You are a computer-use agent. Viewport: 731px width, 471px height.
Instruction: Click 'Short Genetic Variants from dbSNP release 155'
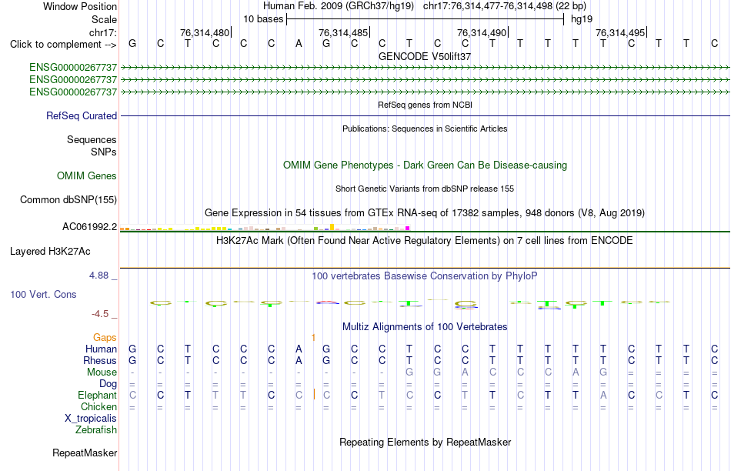click(425, 189)
